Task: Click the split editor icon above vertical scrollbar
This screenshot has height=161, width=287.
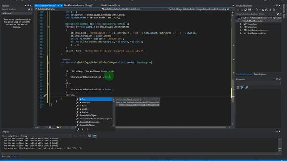Action: (232, 13)
